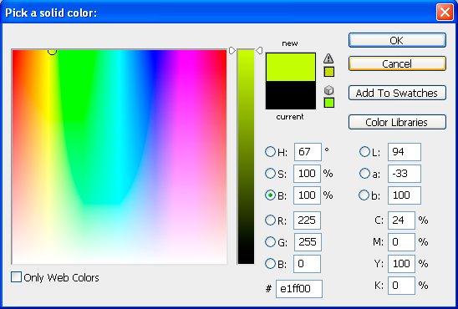The width and height of the screenshot is (458, 309).
Task: Click the L field showing 94
Action: (405, 152)
